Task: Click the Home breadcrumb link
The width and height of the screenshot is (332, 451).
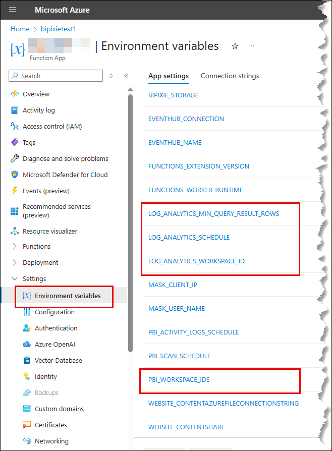Action: click(20, 29)
